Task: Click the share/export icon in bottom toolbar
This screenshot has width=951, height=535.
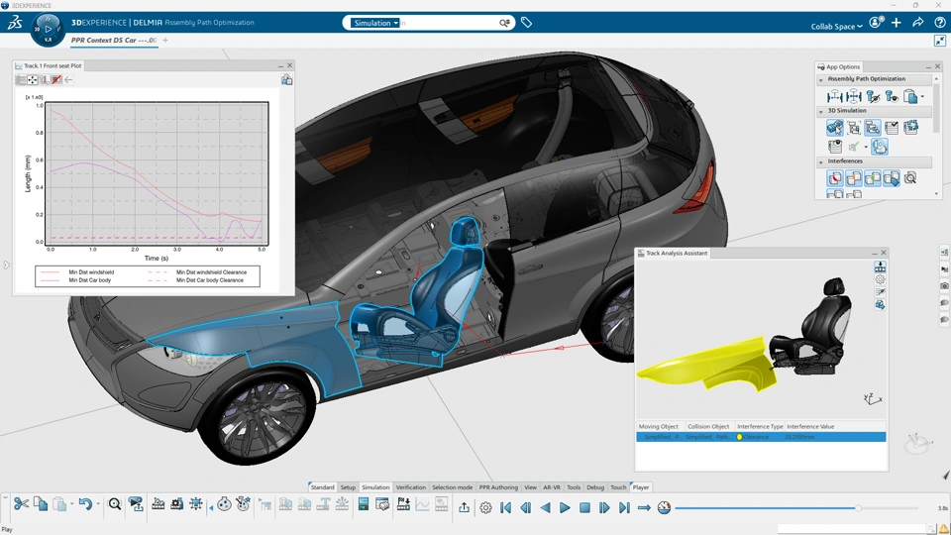Action: click(x=464, y=507)
